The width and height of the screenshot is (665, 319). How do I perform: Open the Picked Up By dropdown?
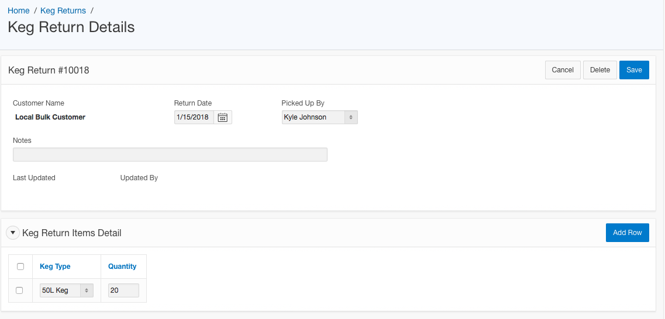coord(319,117)
